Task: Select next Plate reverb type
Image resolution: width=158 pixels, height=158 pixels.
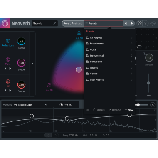Action: click(x=10, y=69)
